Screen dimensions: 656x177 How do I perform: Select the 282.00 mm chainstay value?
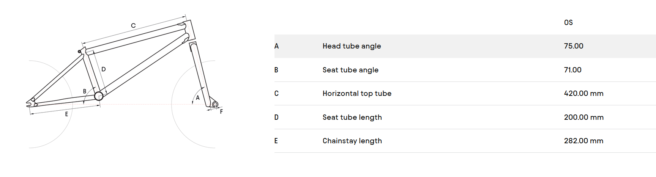click(x=583, y=141)
